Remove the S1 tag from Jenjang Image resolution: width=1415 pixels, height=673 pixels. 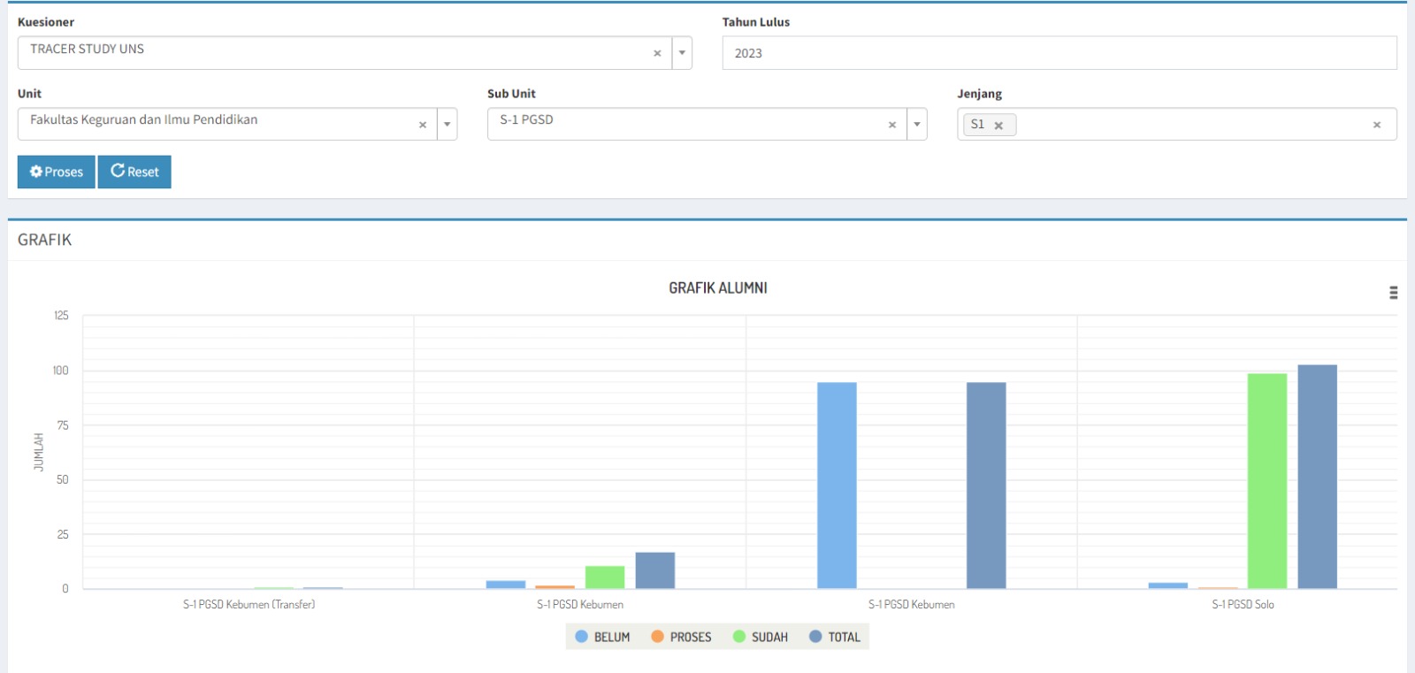click(x=998, y=126)
